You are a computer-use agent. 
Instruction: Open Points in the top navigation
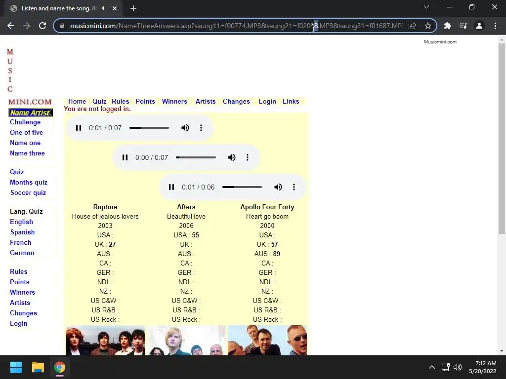pyautogui.click(x=145, y=102)
